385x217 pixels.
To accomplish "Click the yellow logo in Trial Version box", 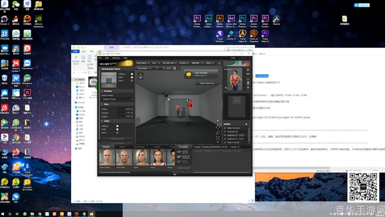I will [189, 74].
